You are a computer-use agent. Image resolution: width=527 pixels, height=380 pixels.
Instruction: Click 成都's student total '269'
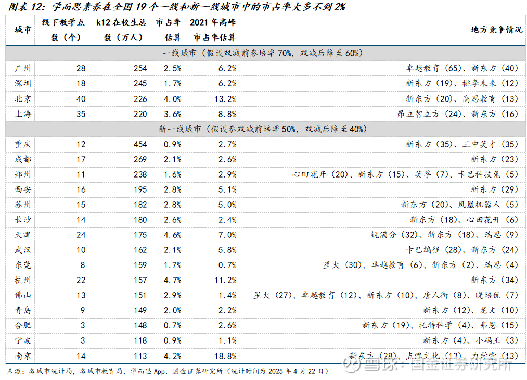[x=140, y=160]
